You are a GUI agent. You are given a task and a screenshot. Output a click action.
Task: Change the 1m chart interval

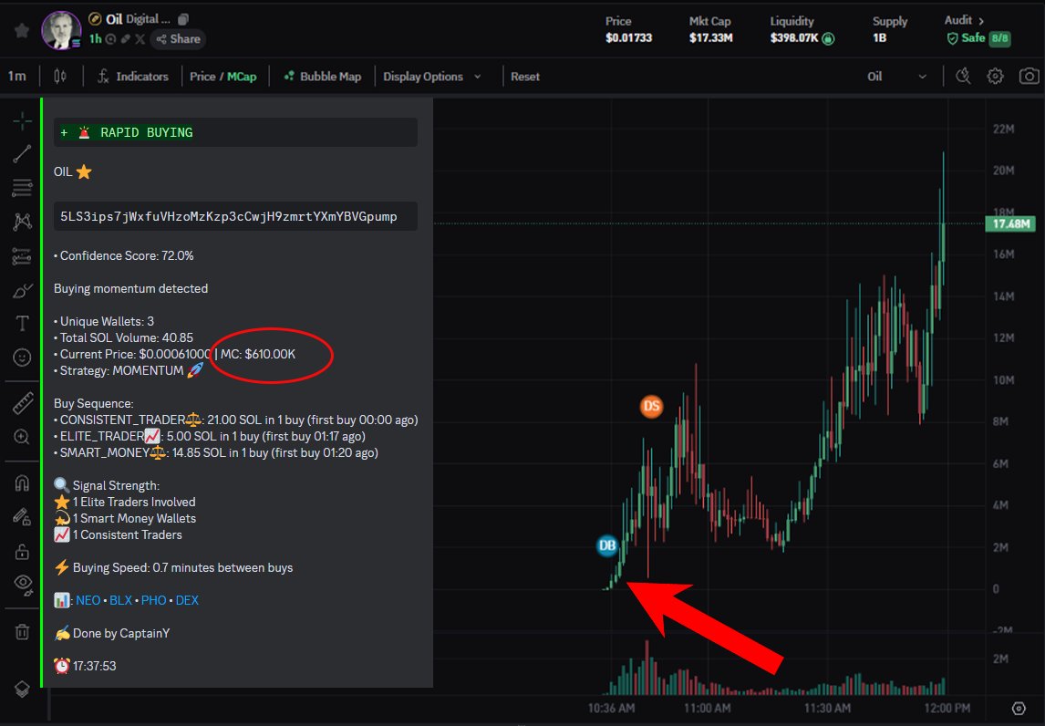click(x=17, y=77)
